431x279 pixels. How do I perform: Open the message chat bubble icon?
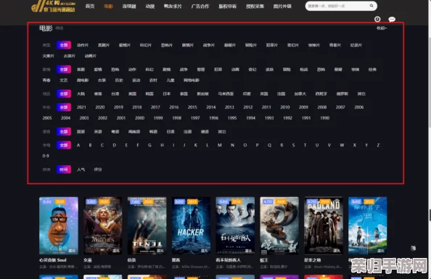click(392, 20)
